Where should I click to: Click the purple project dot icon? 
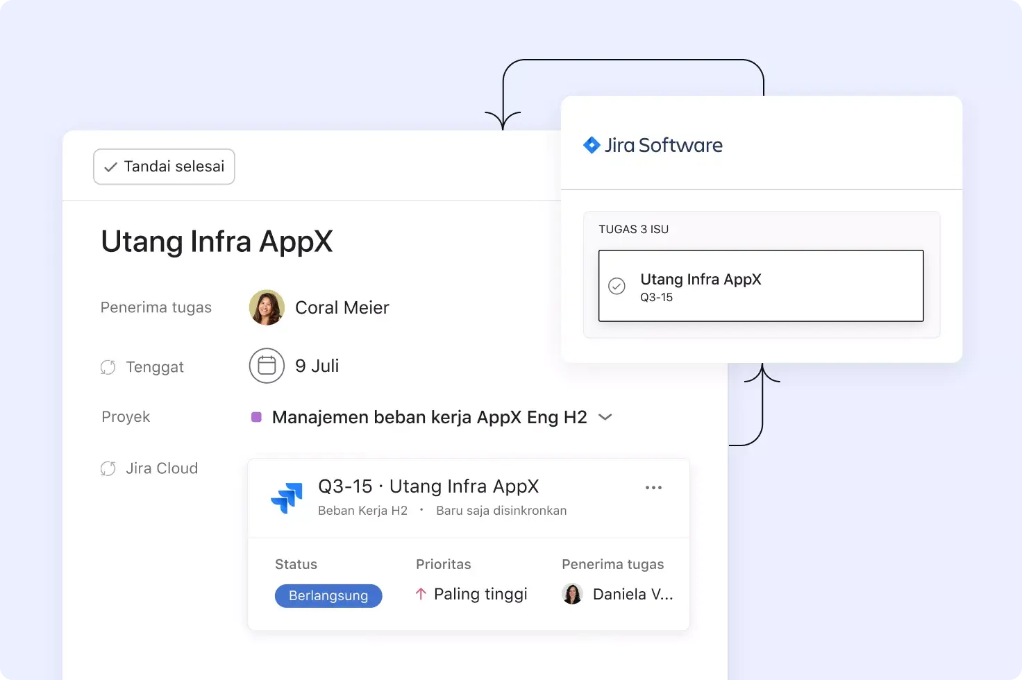[x=257, y=416]
